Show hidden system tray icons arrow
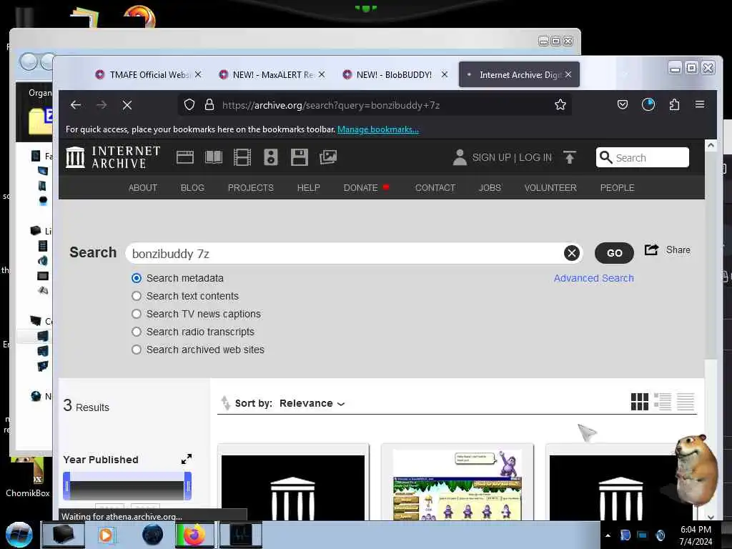732x549 pixels. click(608, 535)
